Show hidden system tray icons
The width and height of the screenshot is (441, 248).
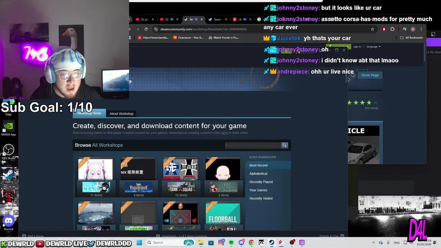coord(373,242)
